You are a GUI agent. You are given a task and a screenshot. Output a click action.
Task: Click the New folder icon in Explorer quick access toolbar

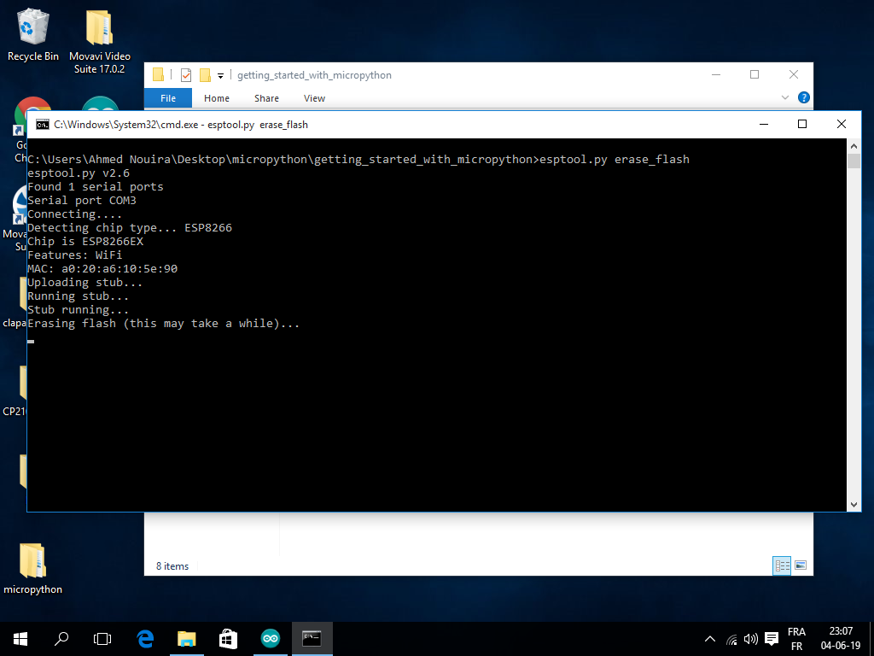[x=205, y=75]
